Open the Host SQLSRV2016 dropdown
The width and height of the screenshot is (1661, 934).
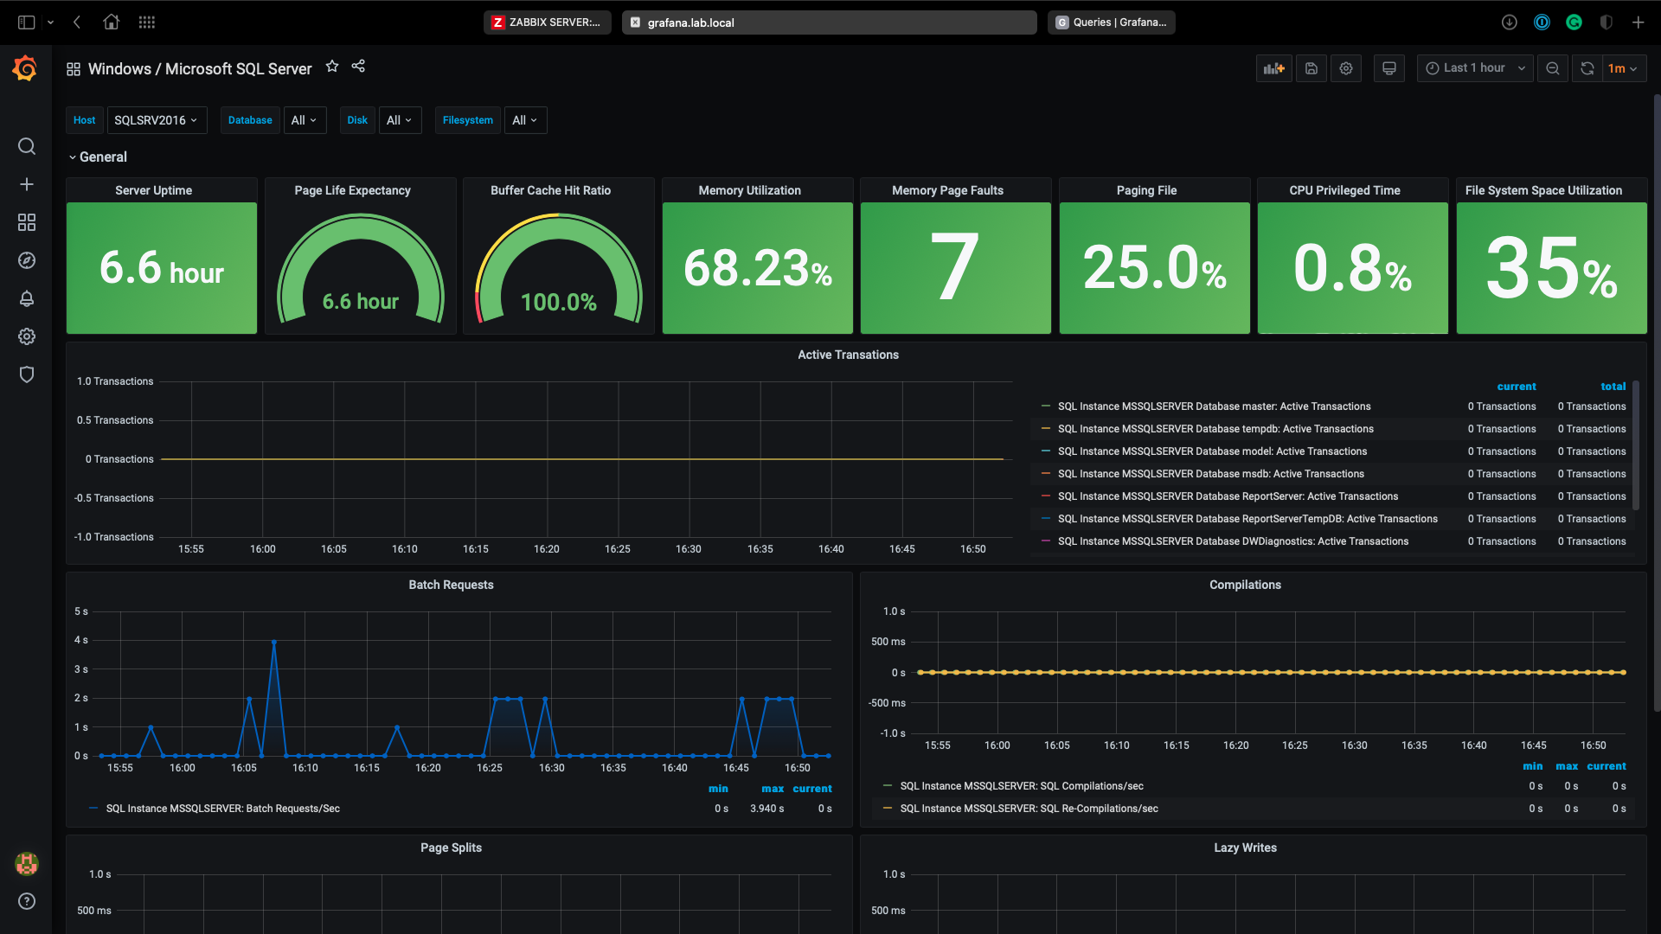tap(157, 120)
